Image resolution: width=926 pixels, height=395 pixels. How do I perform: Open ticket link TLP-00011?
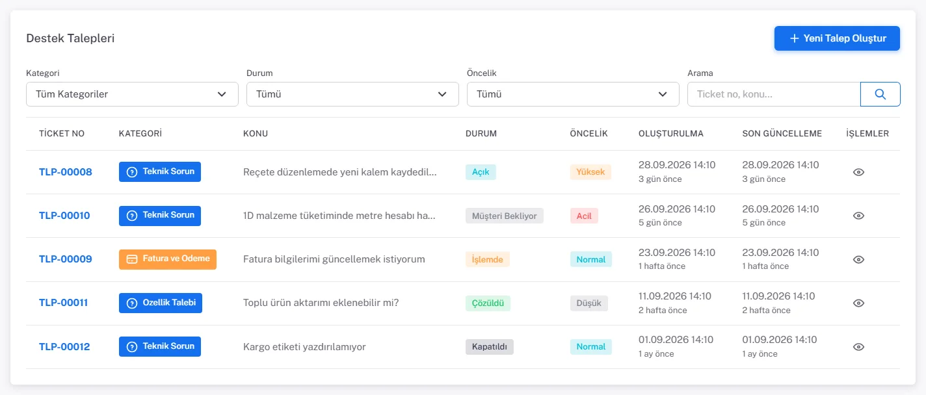click(64, 303)
